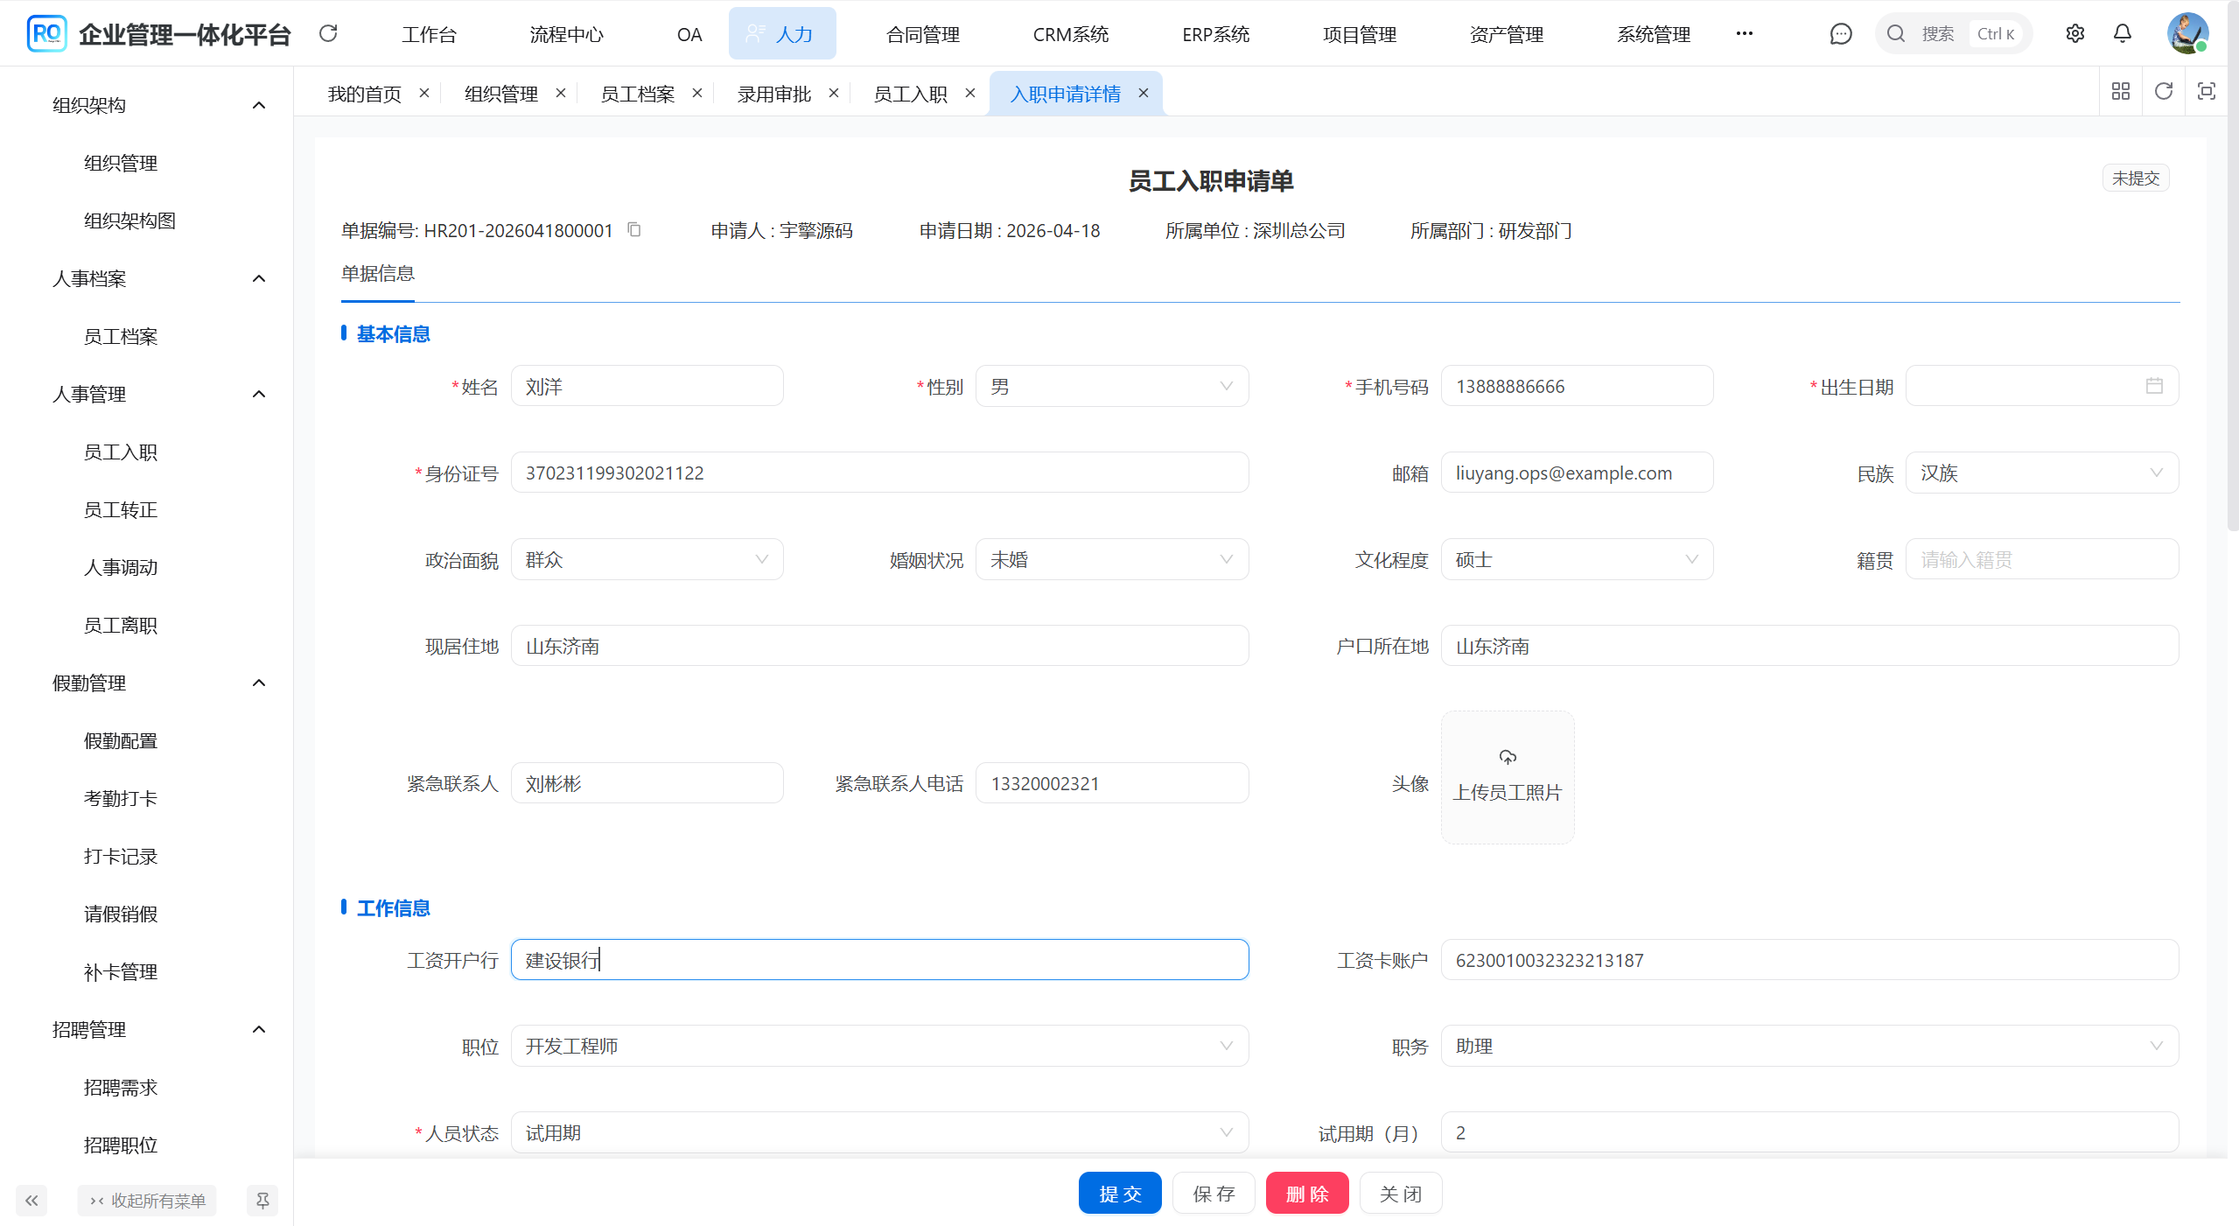Switch to the 员工档案 tab

(638, 94)
